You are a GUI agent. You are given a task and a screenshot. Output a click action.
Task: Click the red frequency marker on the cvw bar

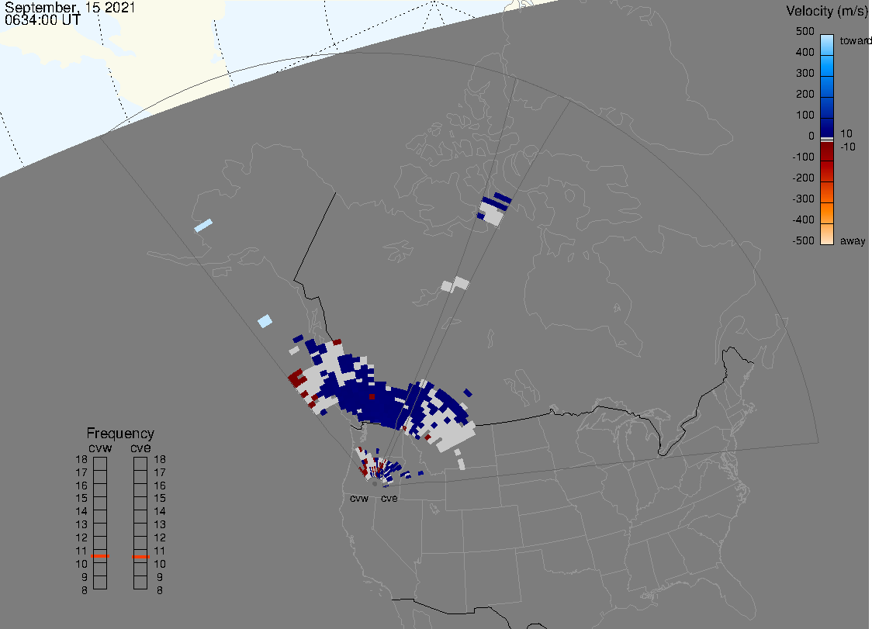tap(101, 556)
